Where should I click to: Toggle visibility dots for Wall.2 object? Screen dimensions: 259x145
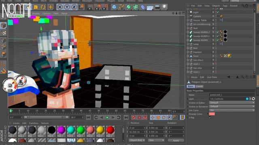[216, 64]
